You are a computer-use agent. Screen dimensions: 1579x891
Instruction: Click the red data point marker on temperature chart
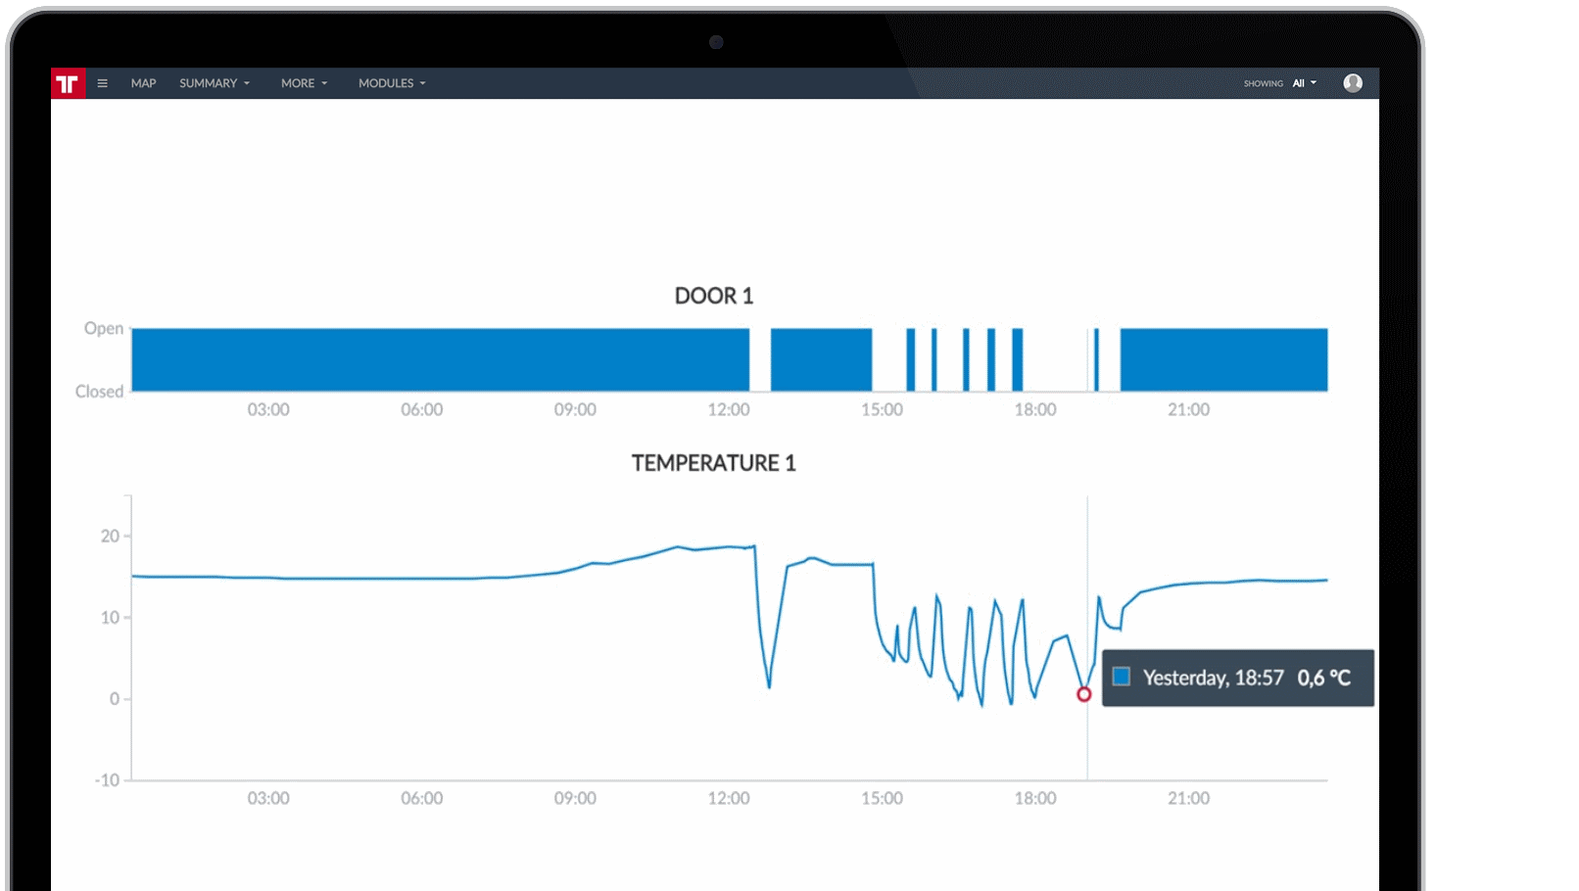pos(1083,694)
